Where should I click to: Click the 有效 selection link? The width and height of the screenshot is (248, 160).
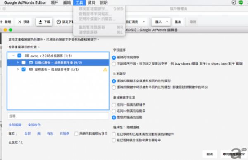coord(50,133)
